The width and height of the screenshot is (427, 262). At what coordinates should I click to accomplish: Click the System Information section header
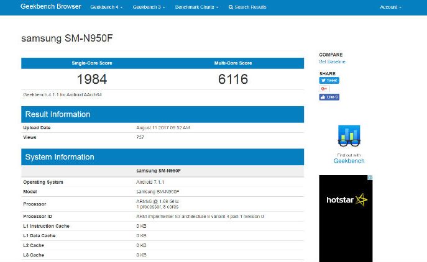tap(162, 157)
